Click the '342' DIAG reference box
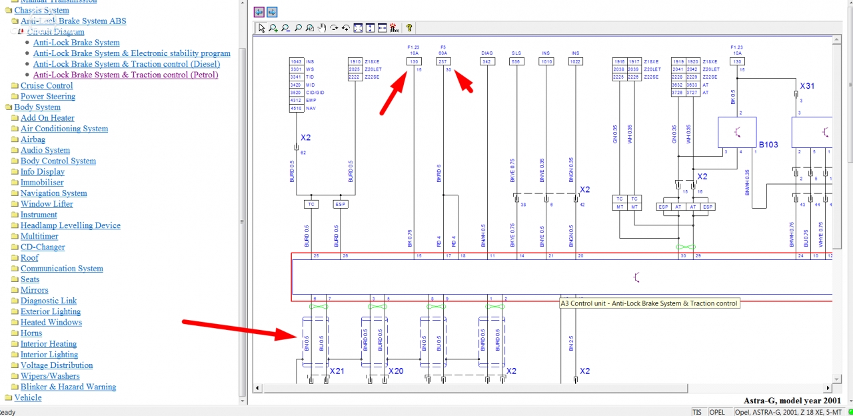Image resolution: width=853 pixels, height=416 pixels. click(487, 61)
